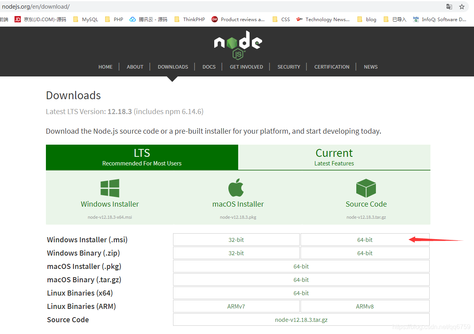Viewport: 474px width, 334px height.
Task: Download Windows Installer (.msi) 32-bit
Action: (236, 240)
